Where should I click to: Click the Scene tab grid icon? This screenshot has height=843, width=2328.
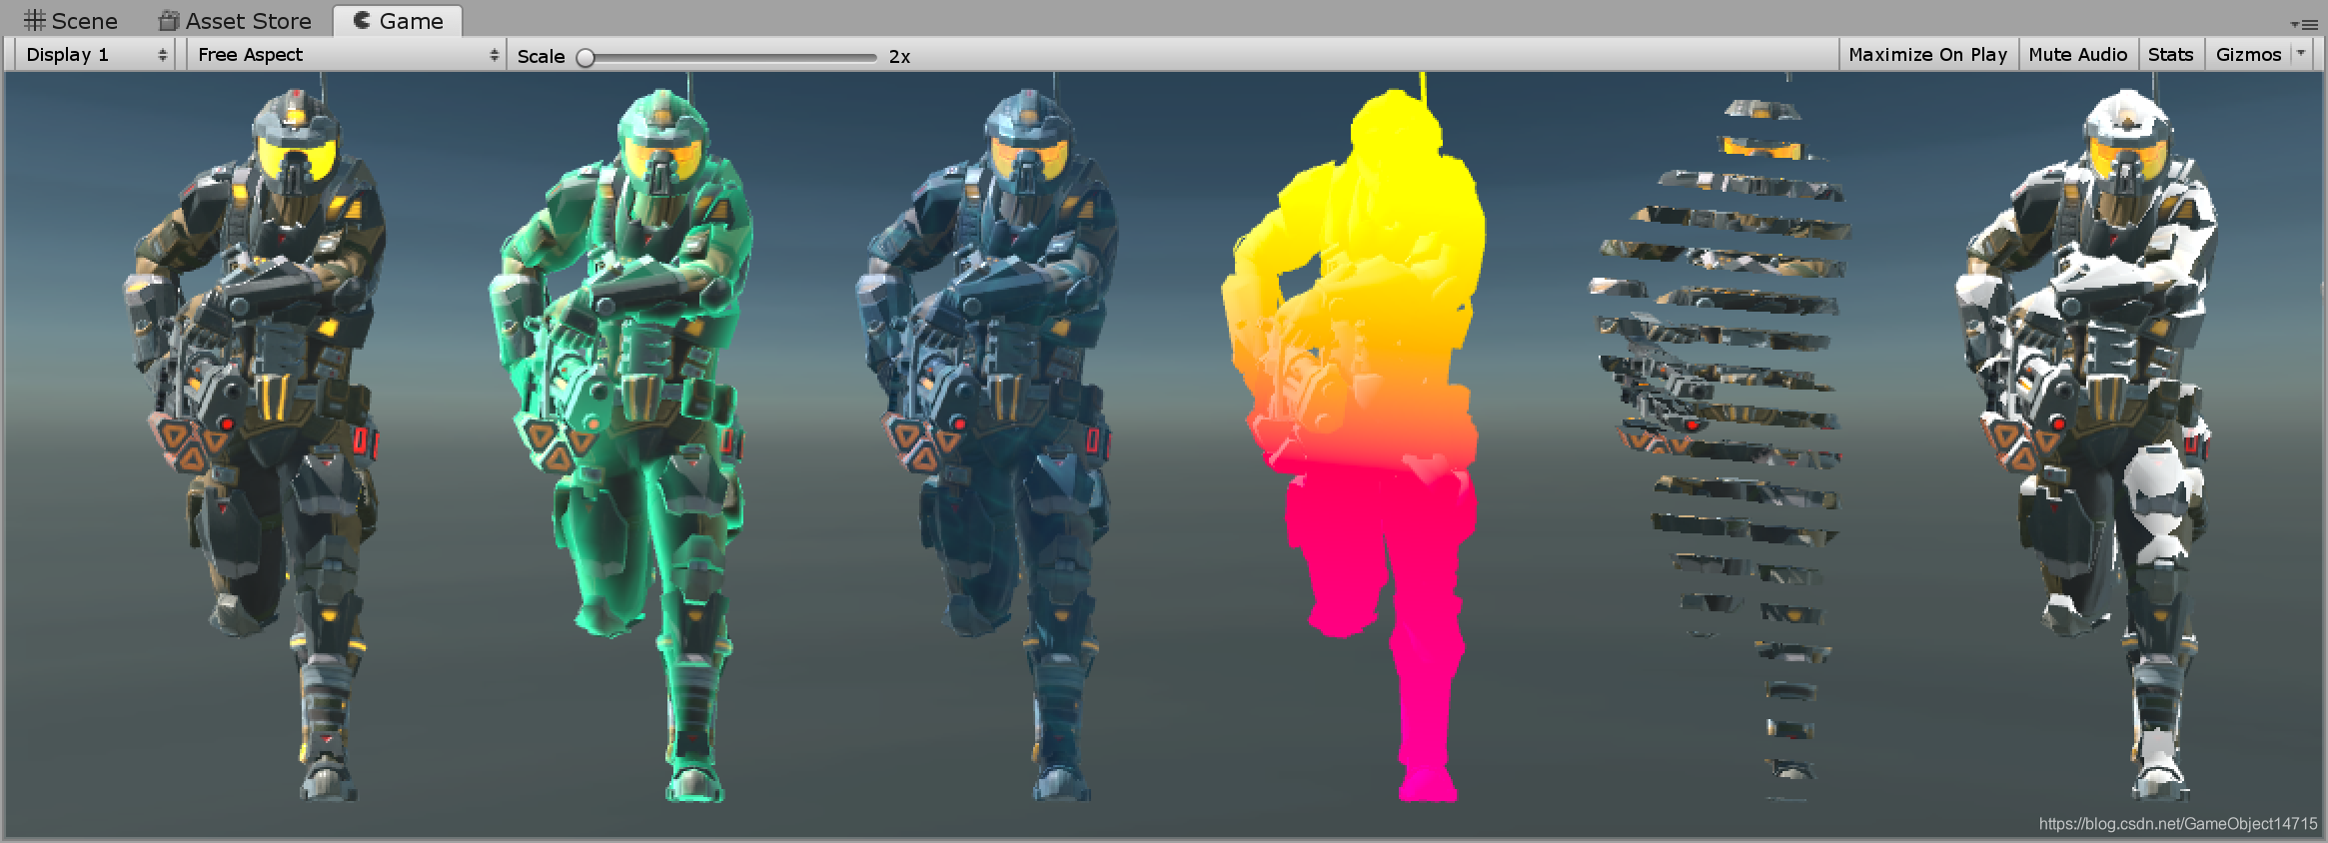(x=35, y=20)
